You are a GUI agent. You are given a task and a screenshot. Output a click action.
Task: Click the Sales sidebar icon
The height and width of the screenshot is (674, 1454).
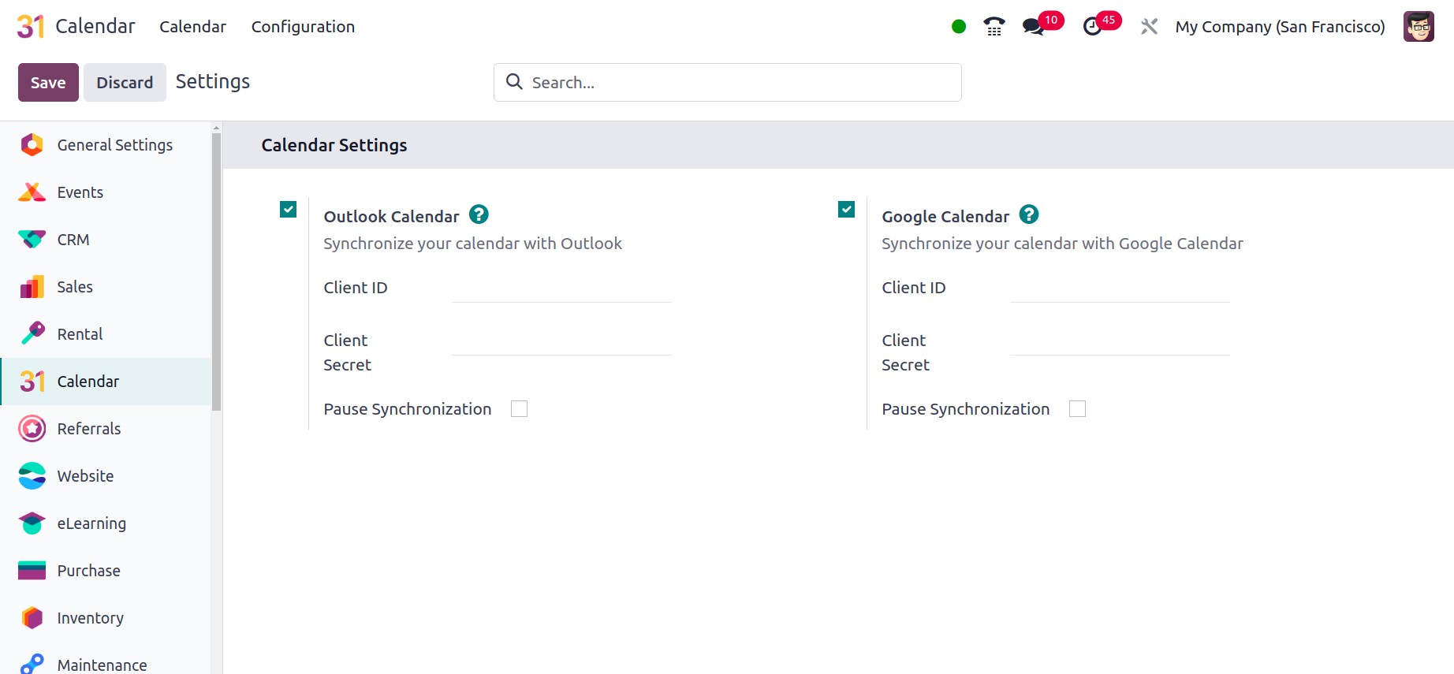pyautogui.click(x=32, y=287)
